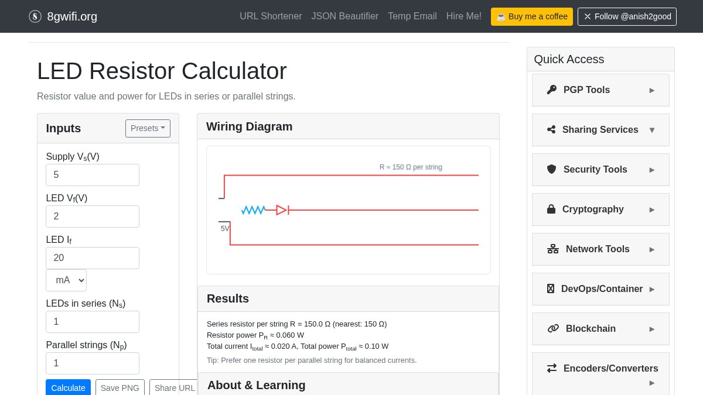The width and height of the screenshot is (703, 395).
Task: Open the current unit dropdown showing mA
Action: click(66, 280)
